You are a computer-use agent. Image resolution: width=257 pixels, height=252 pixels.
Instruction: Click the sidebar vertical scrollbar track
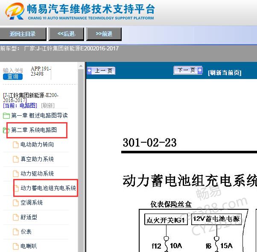[81, 161]
